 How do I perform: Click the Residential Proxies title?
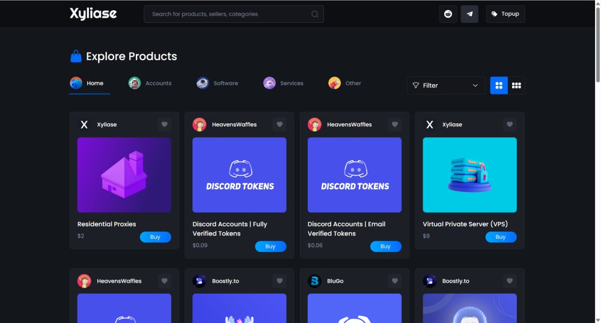tap(106, 224)
